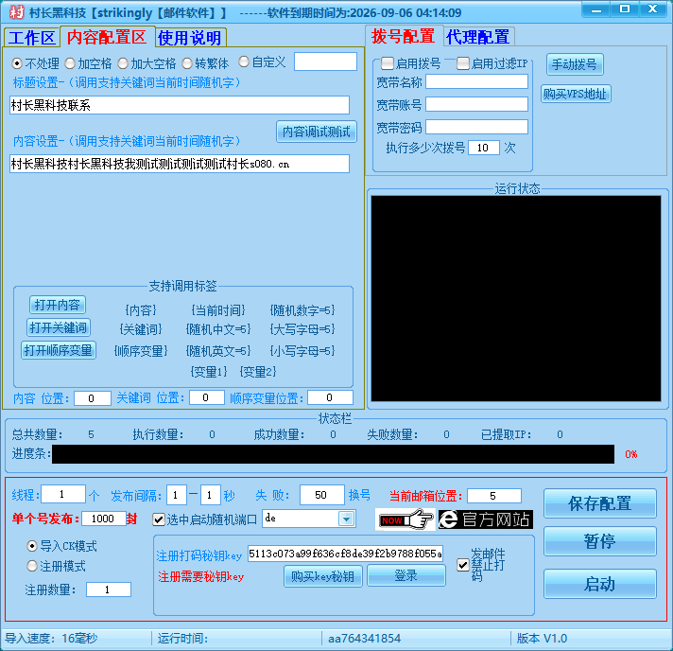Click the 运行状态 black log area
This screenshot has width=673, height=651.
tap(516, 299)
